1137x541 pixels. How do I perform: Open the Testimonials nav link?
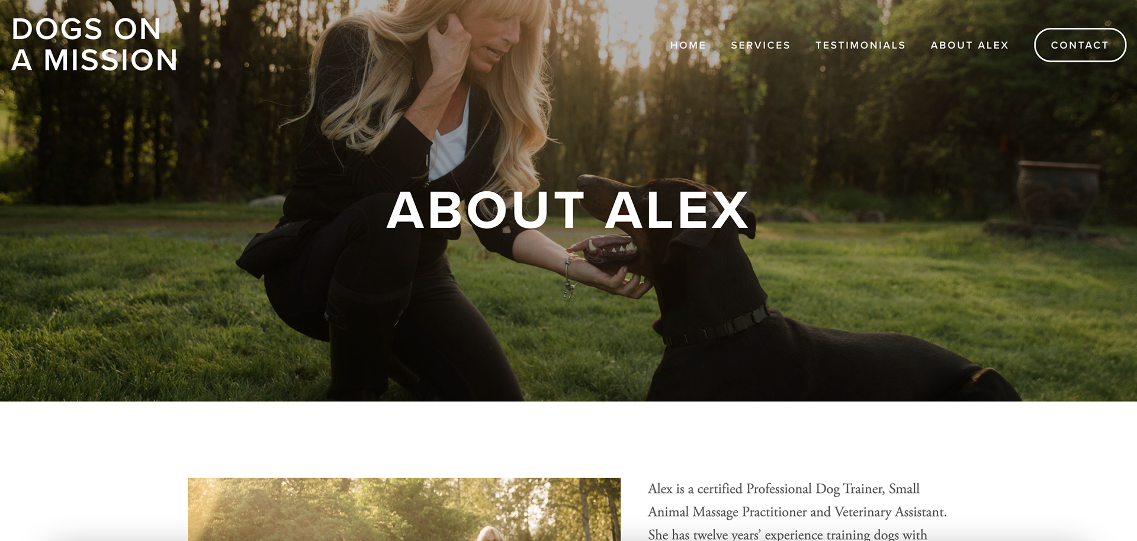click(860, 45)
